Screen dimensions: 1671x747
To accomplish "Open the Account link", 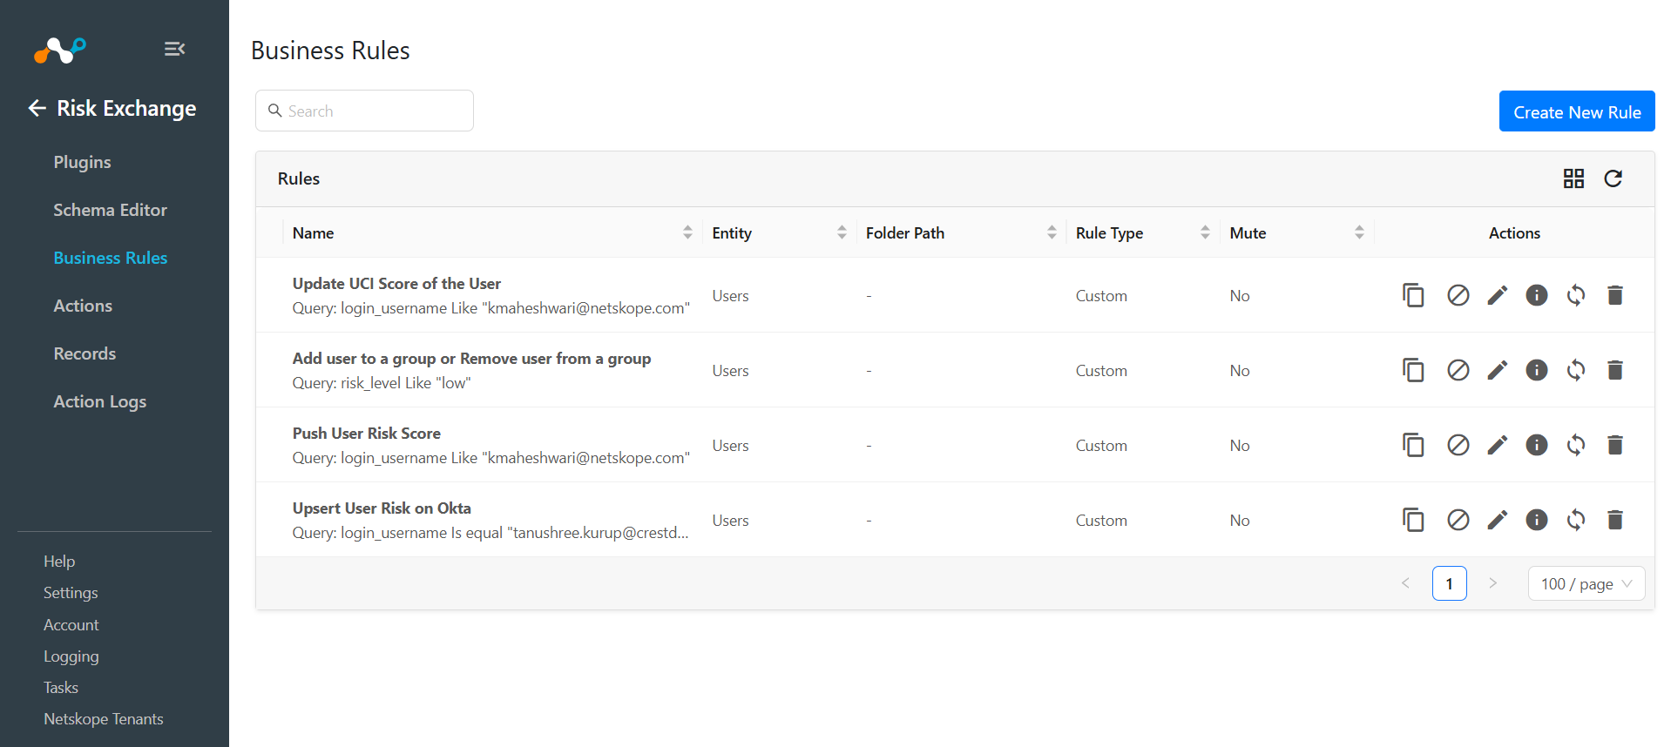I will coord(71,625).
